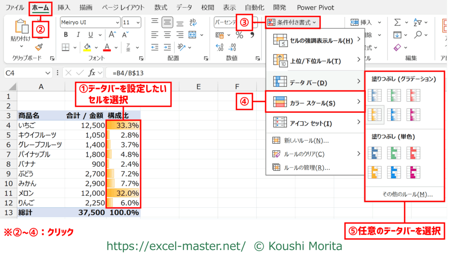
Task: Select cell C4 showing 33.3%
Action: coord(123,126)
